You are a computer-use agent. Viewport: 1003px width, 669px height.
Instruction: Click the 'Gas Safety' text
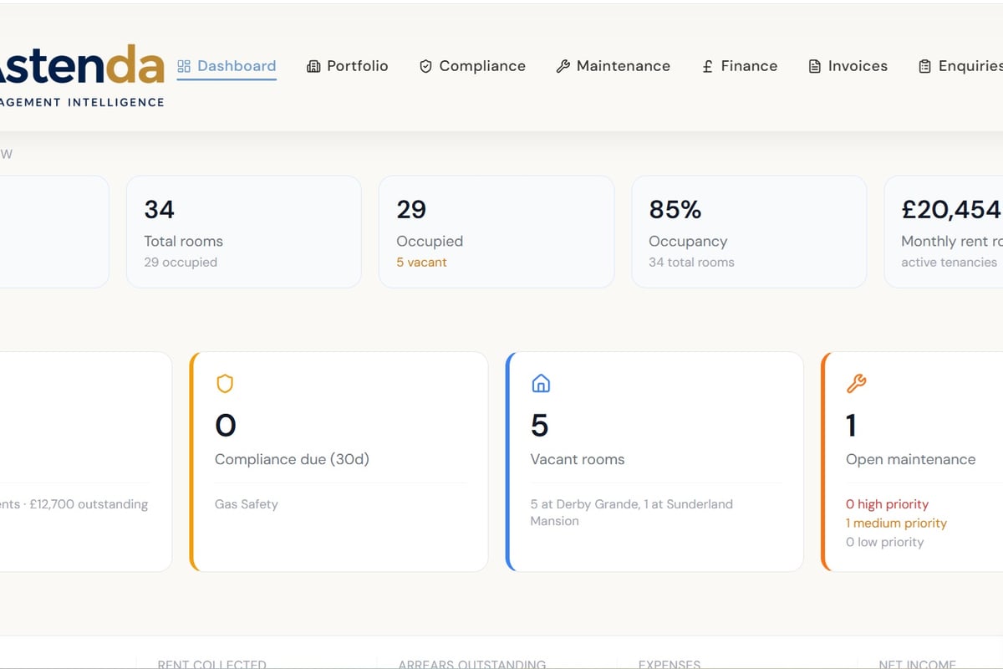point(247,504)
